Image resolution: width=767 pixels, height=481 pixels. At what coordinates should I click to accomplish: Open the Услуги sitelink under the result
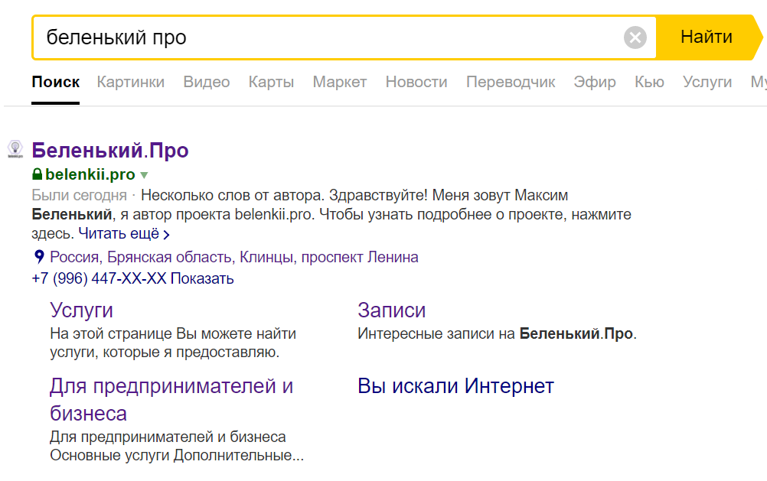[x=81, y=310]
